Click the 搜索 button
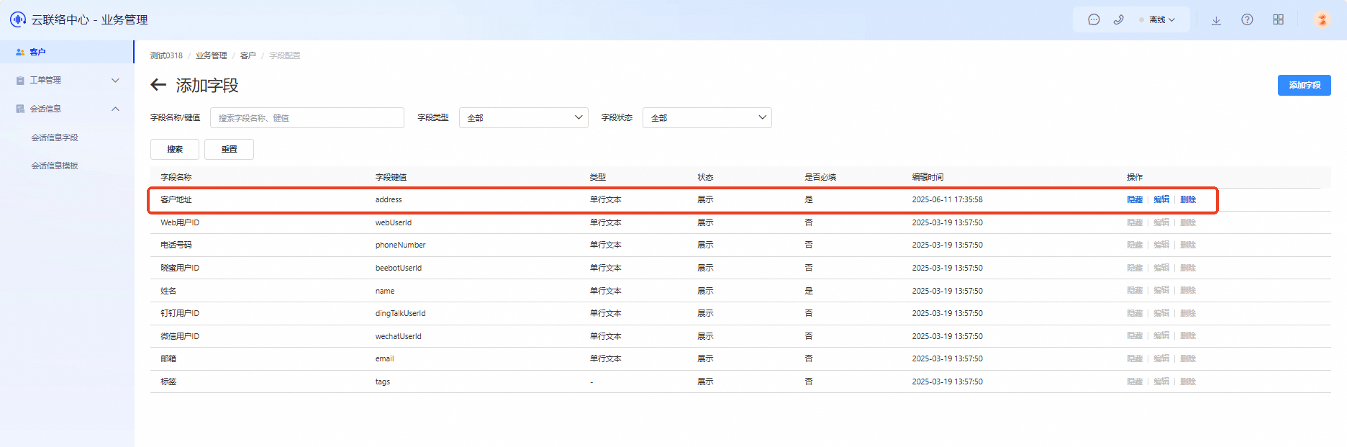 [175, 149]
